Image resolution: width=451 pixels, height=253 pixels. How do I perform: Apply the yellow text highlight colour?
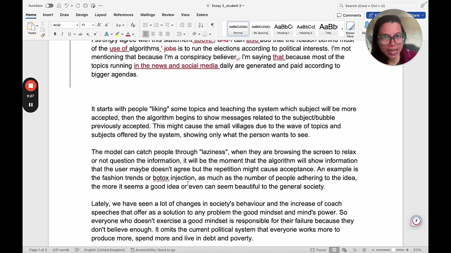[x=117, y=34]
